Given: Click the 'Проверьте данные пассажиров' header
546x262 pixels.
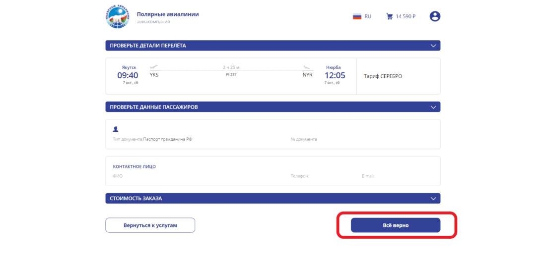Looking at the screenshot, I should pyautogui.click(x=154, y=107).
